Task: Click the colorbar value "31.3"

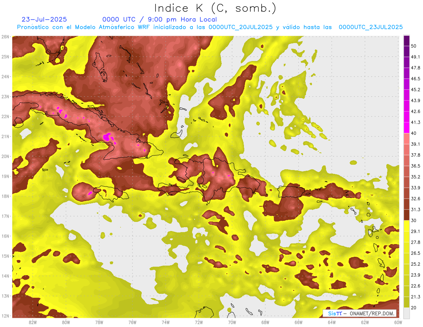Action: click(x=416, y=210)
